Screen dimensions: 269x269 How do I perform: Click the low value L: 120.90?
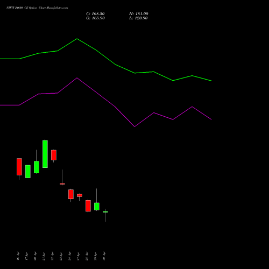click(x=138, y=18)
